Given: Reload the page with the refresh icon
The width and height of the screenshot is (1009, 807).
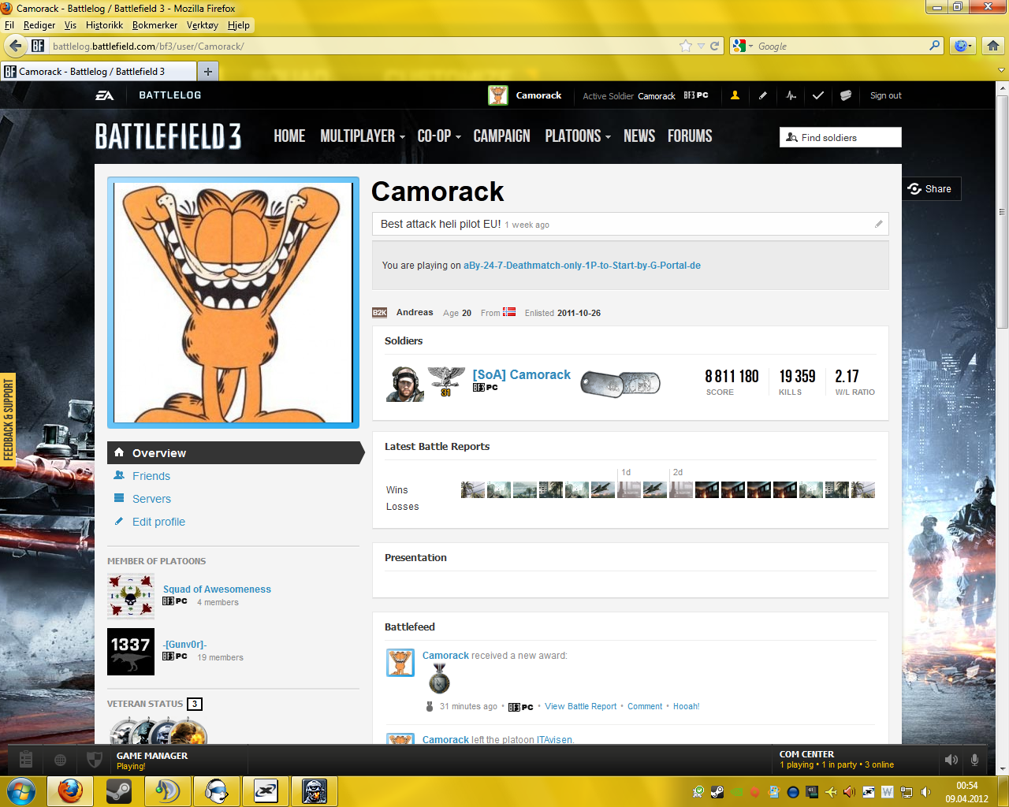Looking at the screenshot, I should tap(715, 46).
